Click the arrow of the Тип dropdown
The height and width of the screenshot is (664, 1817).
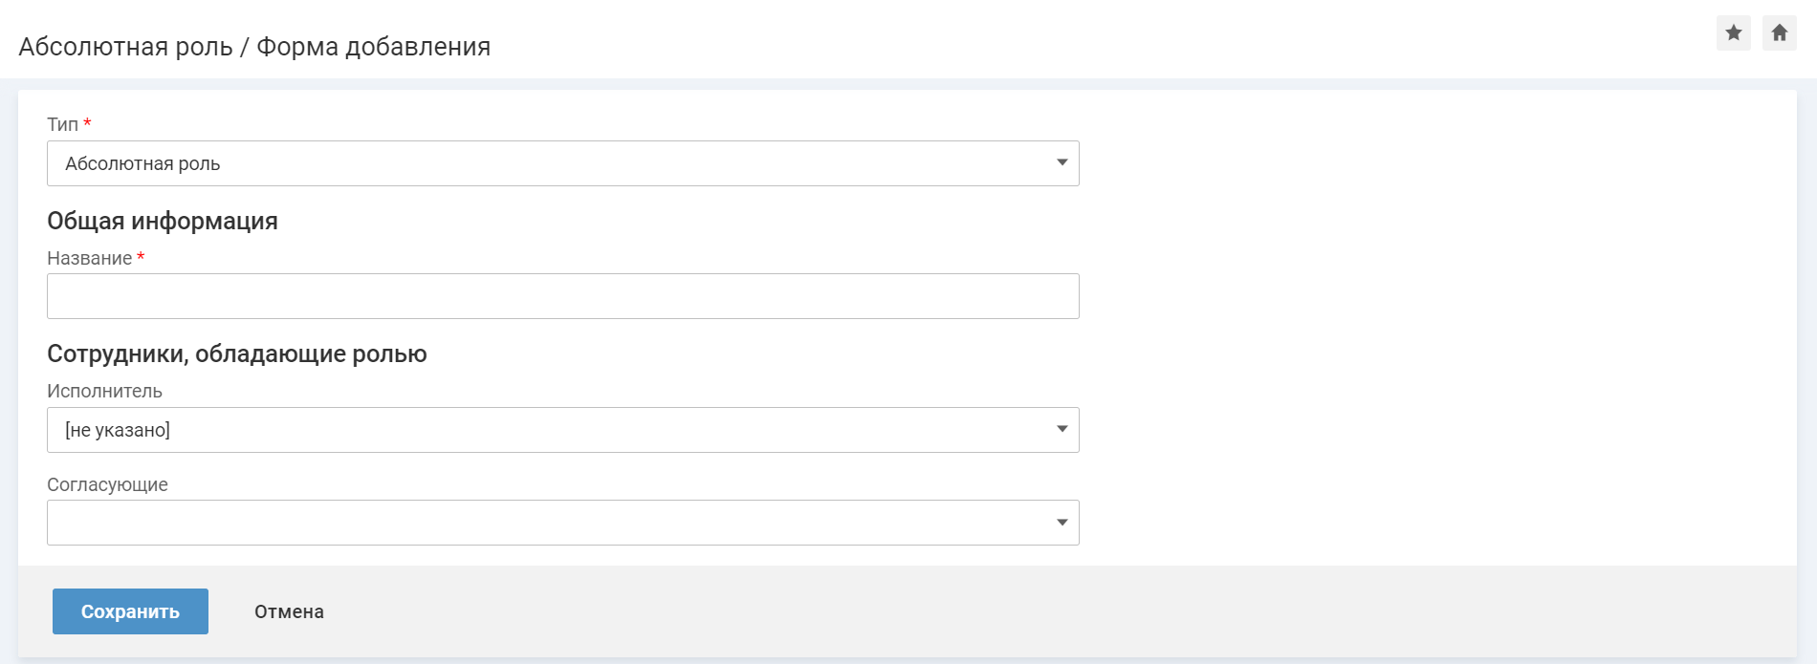[x=1062, y=163]
